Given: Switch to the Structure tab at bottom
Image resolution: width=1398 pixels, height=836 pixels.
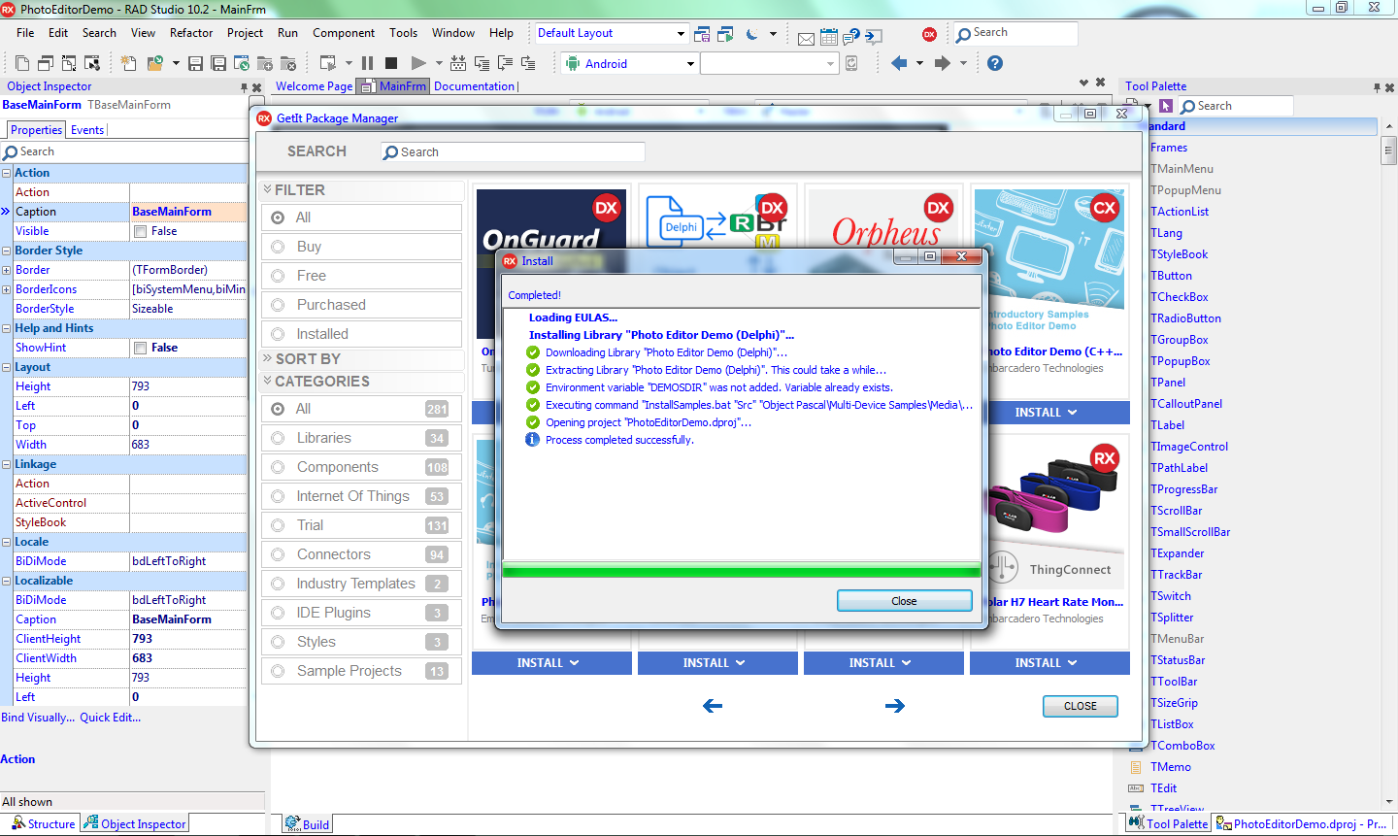Looking at the screenshot, I should (44, 823).
